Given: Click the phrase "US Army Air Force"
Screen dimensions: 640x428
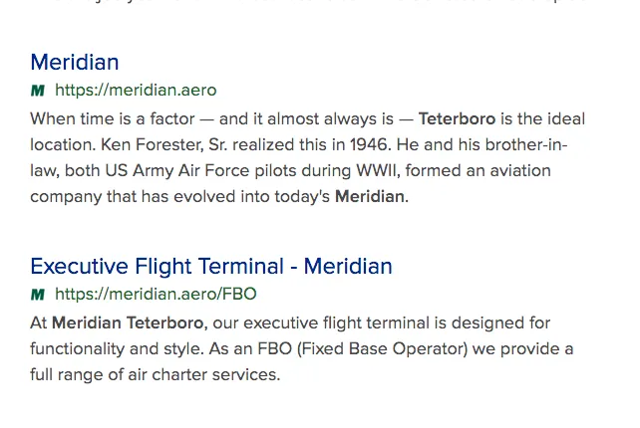Looking at the screenshot, I should 177,171.
